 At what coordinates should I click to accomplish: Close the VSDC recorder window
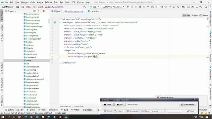194,99
